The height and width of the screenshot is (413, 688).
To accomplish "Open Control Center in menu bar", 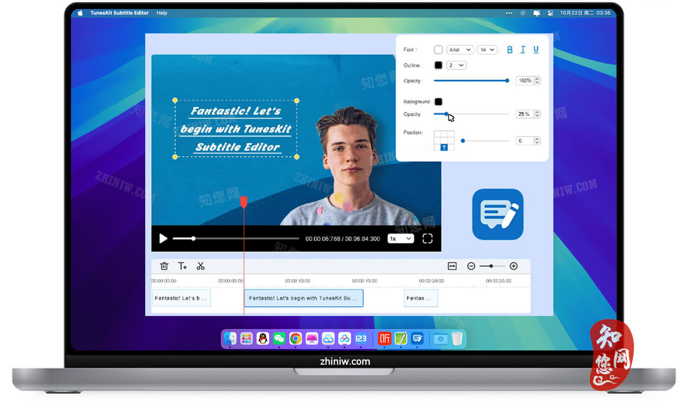I will click(550, 13).
